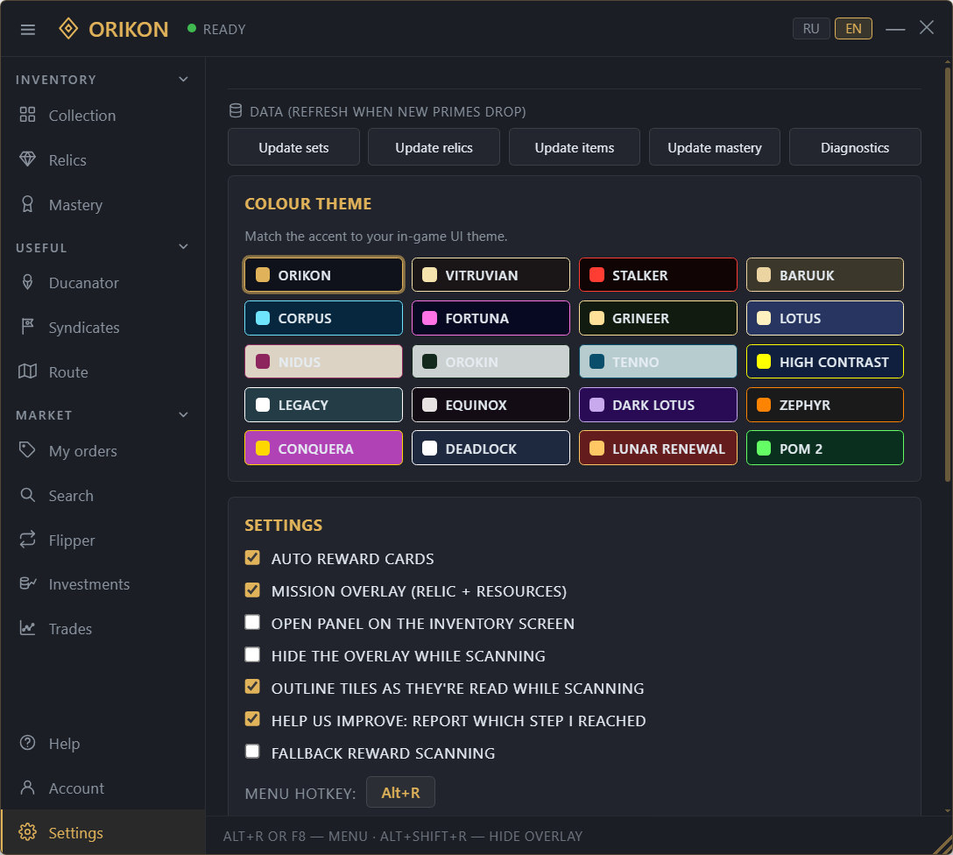
Task: Choose the POM 2 colour theme
Action: (x=825, y=448)
